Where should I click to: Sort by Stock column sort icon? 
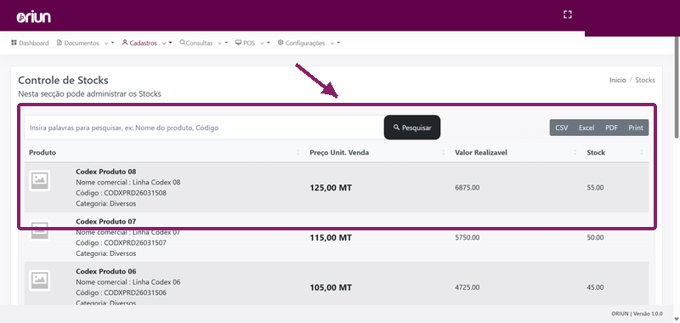[642, 153]
